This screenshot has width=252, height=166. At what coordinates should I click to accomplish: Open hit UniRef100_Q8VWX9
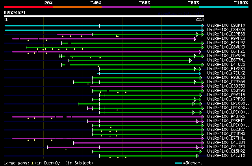coord(226,47)
